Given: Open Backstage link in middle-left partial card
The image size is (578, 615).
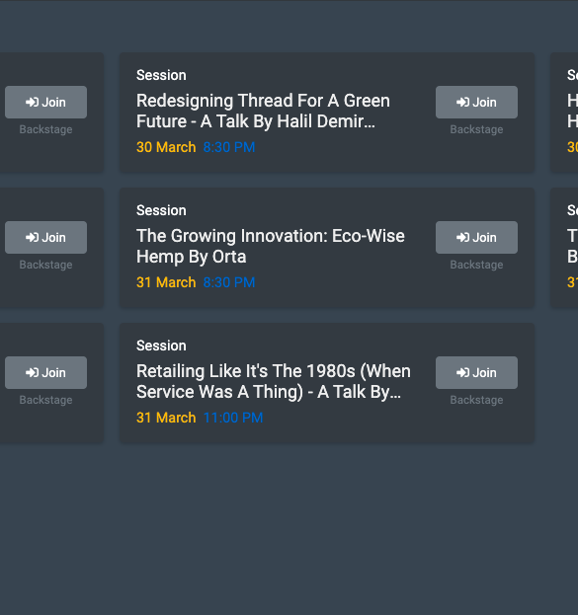Looking at the screenshot, I should (x=45, y=265).
